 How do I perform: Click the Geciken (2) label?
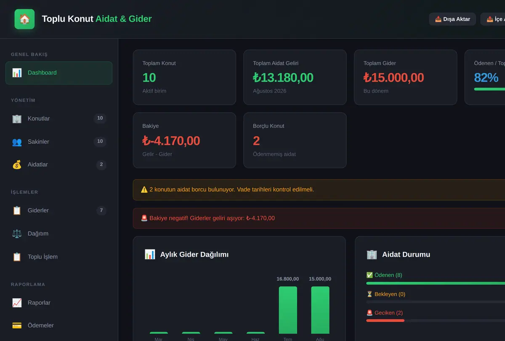[385, 313]
